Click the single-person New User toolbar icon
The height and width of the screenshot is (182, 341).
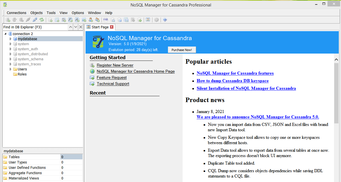[x=91, y=20]
